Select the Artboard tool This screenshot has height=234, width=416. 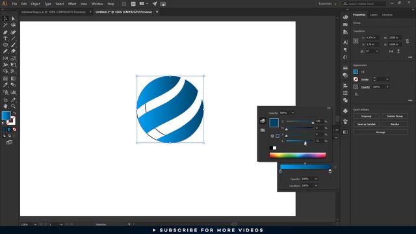point(5,100)
